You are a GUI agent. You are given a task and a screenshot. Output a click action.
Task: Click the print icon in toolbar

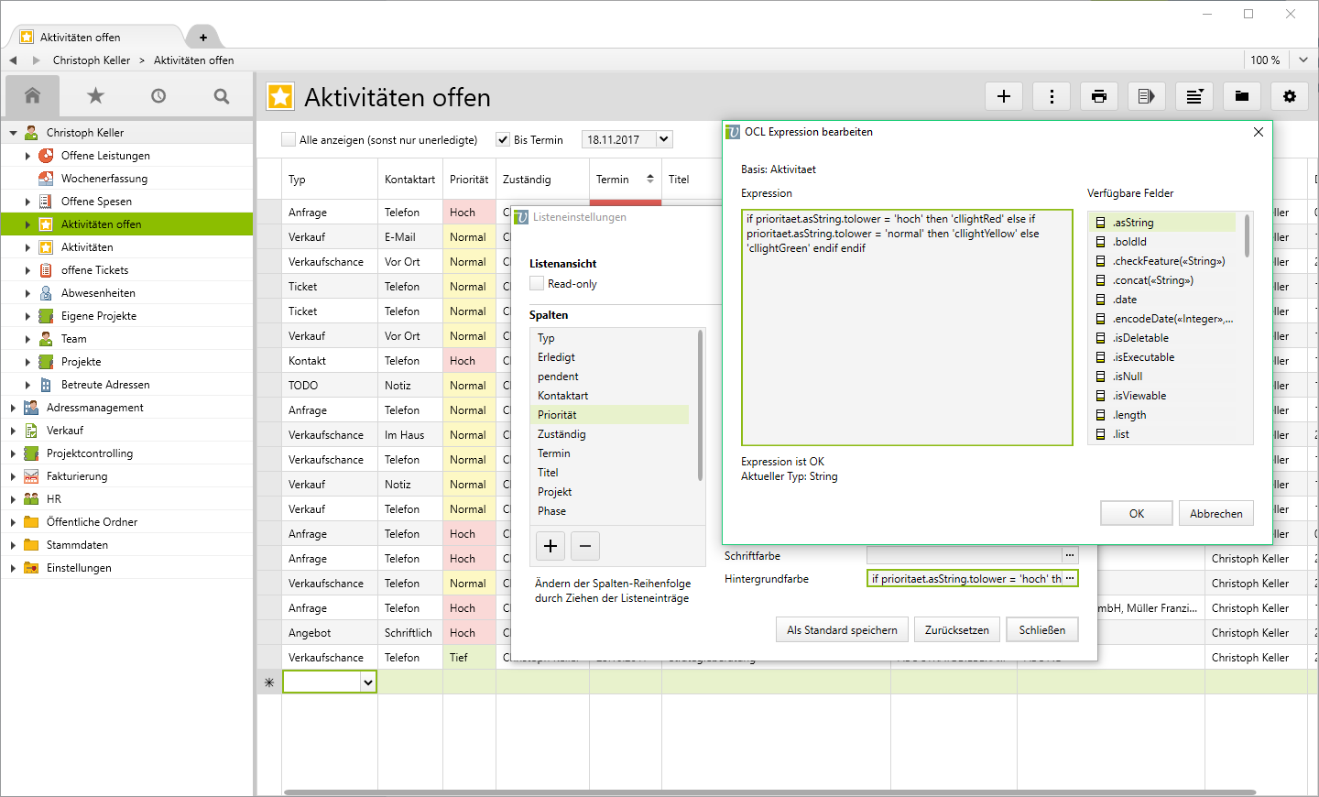(x=1099, y=96)
